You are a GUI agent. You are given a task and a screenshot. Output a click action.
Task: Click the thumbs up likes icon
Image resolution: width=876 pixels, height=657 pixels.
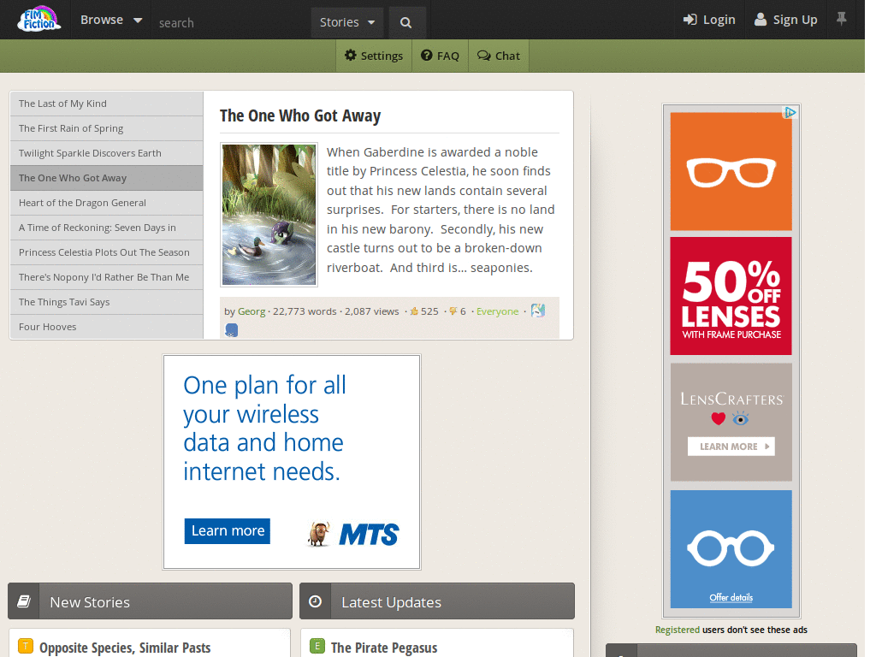pos(414,311)
